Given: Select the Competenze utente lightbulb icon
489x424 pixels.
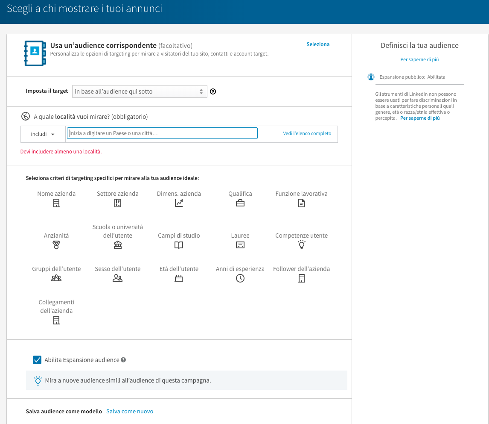Looking at the screenshot, I should point(302,244).
